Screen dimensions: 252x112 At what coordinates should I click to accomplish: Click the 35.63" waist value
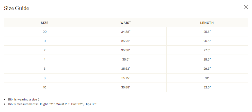pos(126,69)
